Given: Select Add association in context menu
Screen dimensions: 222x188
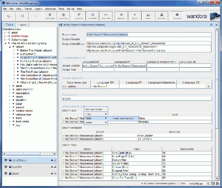Looking at the screenshot, I should tap(94, 109).
